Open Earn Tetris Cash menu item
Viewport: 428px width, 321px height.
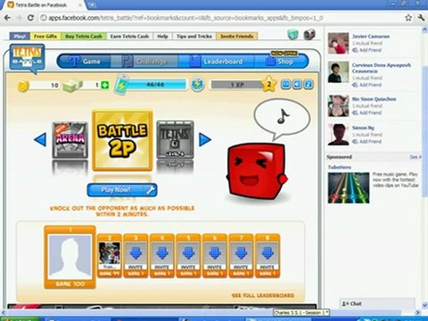(x=129, y=37)
